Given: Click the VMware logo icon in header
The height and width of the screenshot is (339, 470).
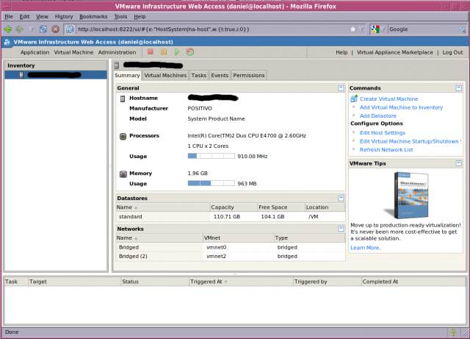Looking at the screenshot, I should [7, 42].
